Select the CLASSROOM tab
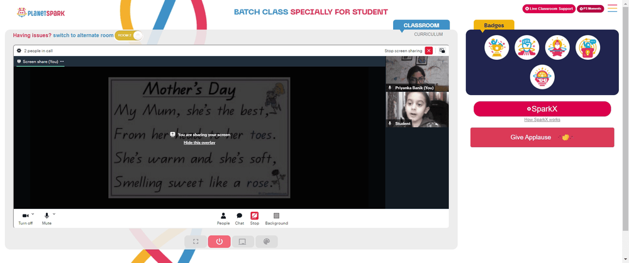The width and height of the screenshot is (629, 263). click(421, 25)
